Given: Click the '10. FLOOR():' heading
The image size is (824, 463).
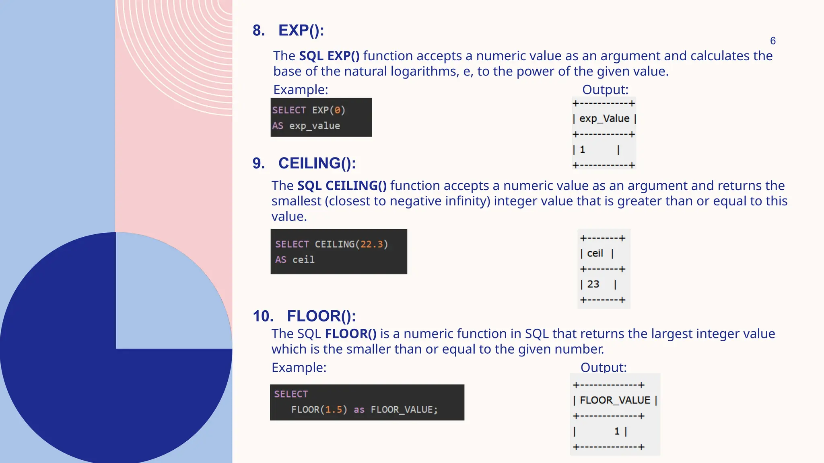Looking at the screenshot, I should pos(304,316).
